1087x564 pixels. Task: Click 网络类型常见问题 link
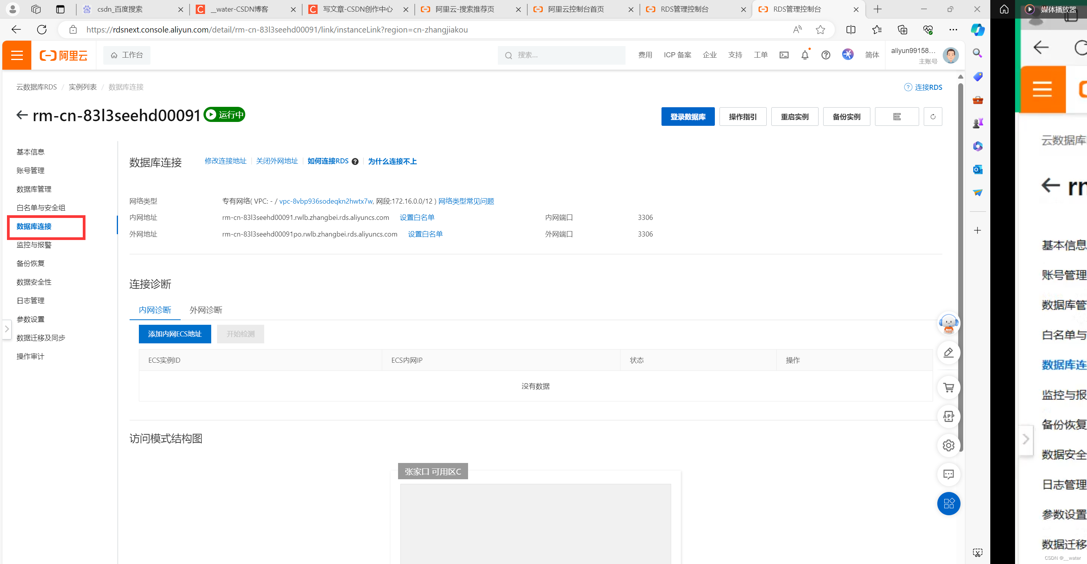point(466,201)
